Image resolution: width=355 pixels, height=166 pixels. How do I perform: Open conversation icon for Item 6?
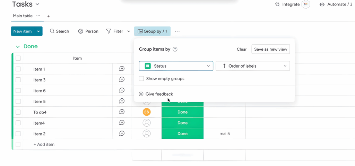[x=122, y=90]
